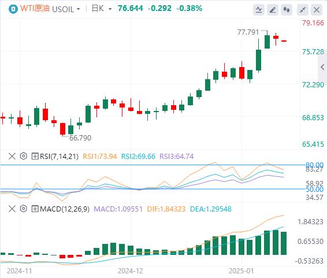Image resolution: width=327 pixels, height=278 pixels.
Task: Click the price change -0.292
Action: click(x=159, y=8)
